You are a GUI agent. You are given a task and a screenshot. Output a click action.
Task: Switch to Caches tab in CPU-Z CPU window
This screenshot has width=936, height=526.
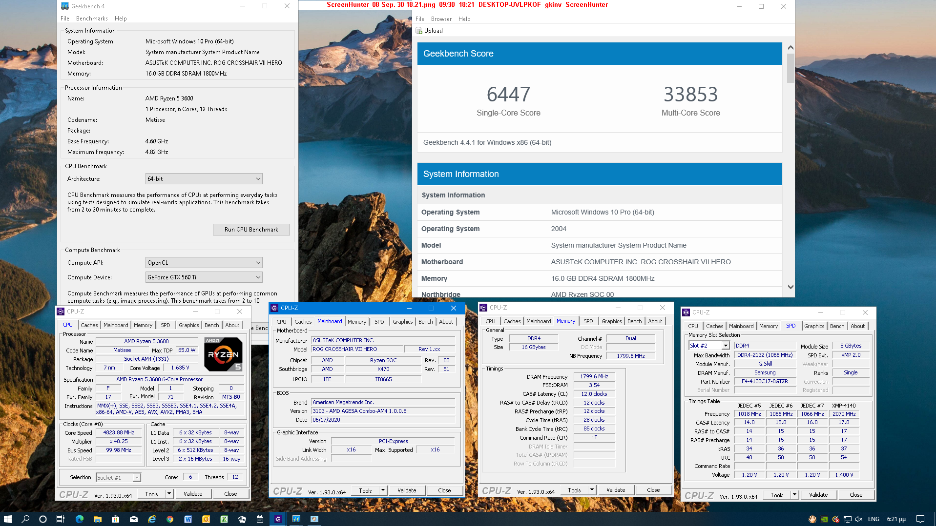(x=89, y=325)
